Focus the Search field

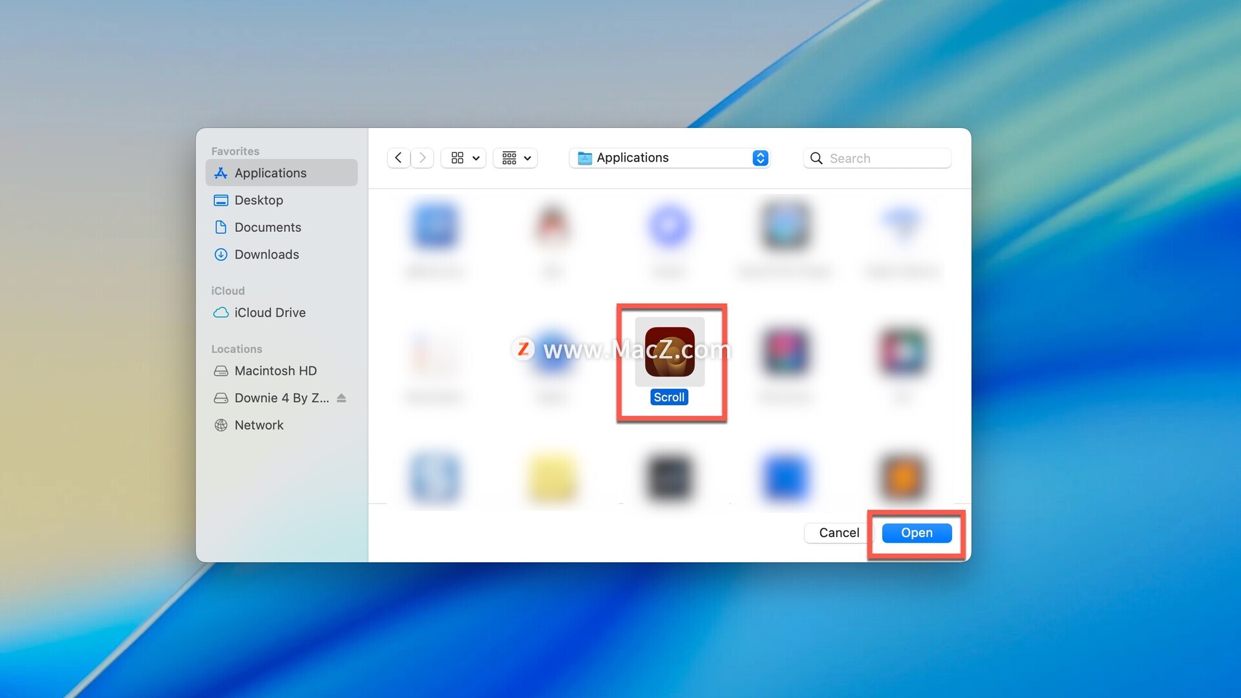[877, 158]
